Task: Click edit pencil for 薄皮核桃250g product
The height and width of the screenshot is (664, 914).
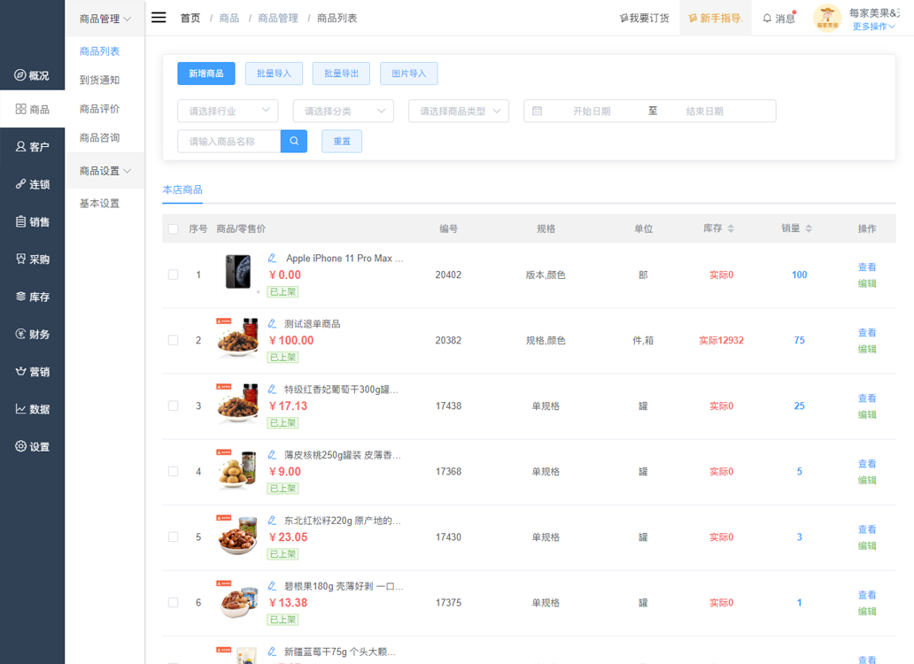Action: [272, 455]
